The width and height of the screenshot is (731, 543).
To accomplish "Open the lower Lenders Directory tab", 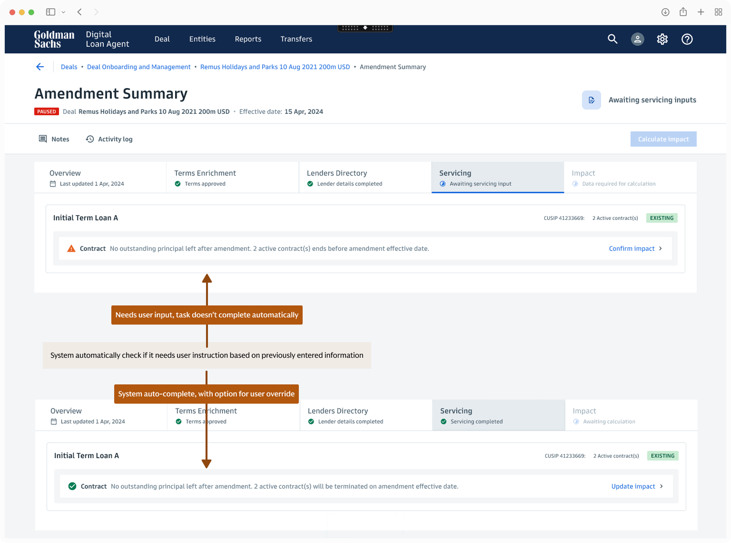I will tap(366, 415).
